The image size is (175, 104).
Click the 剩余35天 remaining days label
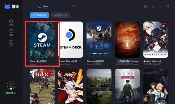point(11,93)
